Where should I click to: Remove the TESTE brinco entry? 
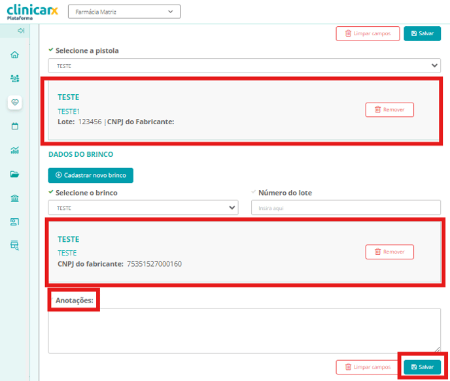(389, 252)
